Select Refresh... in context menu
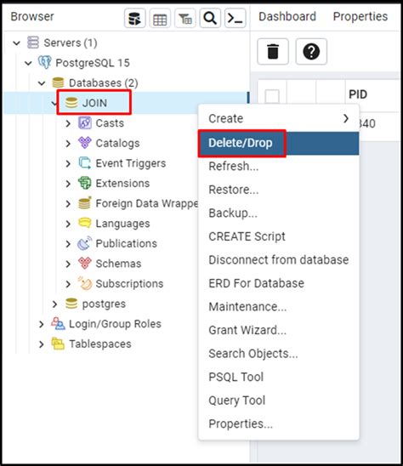The image size is (403, 466). coord(279,166)
